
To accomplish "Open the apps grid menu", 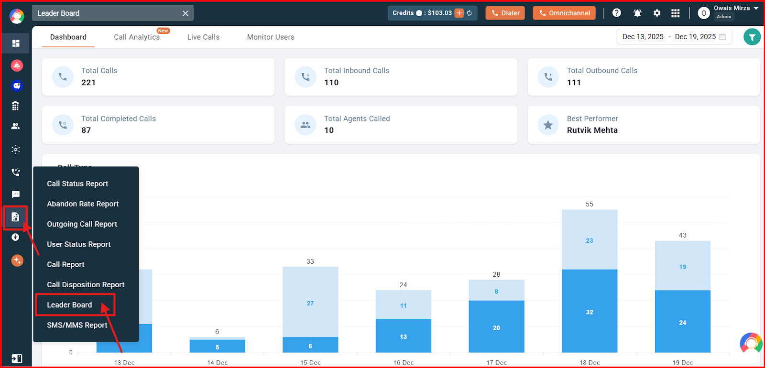I will pos(676,13).
